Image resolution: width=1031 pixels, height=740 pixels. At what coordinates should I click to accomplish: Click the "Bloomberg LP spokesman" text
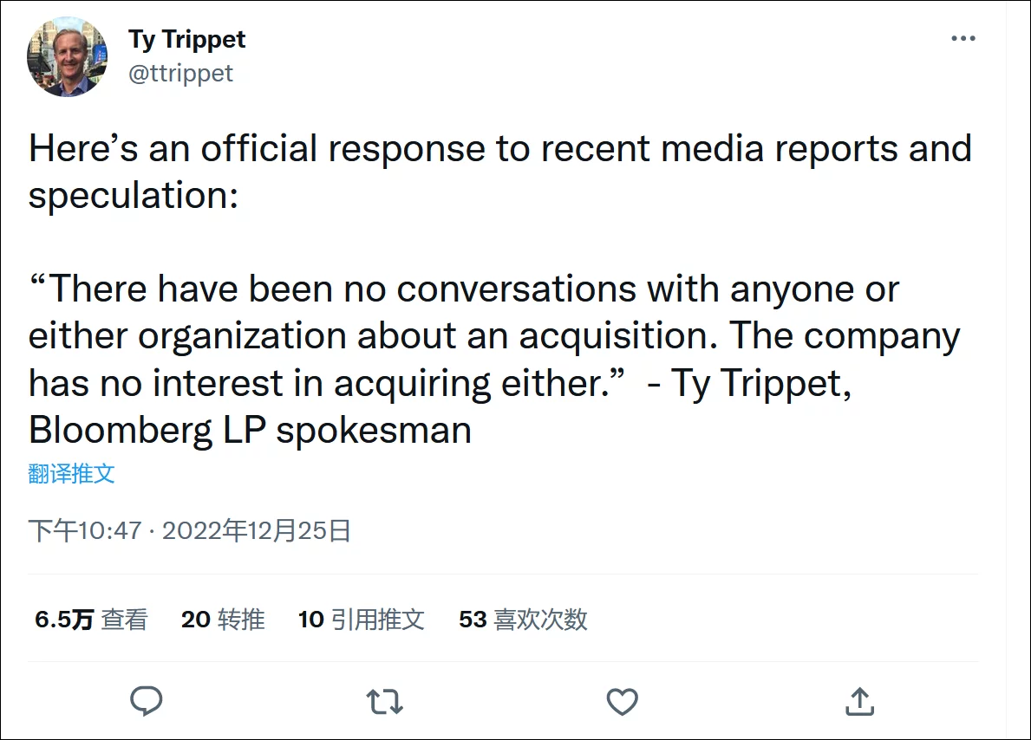250,430
